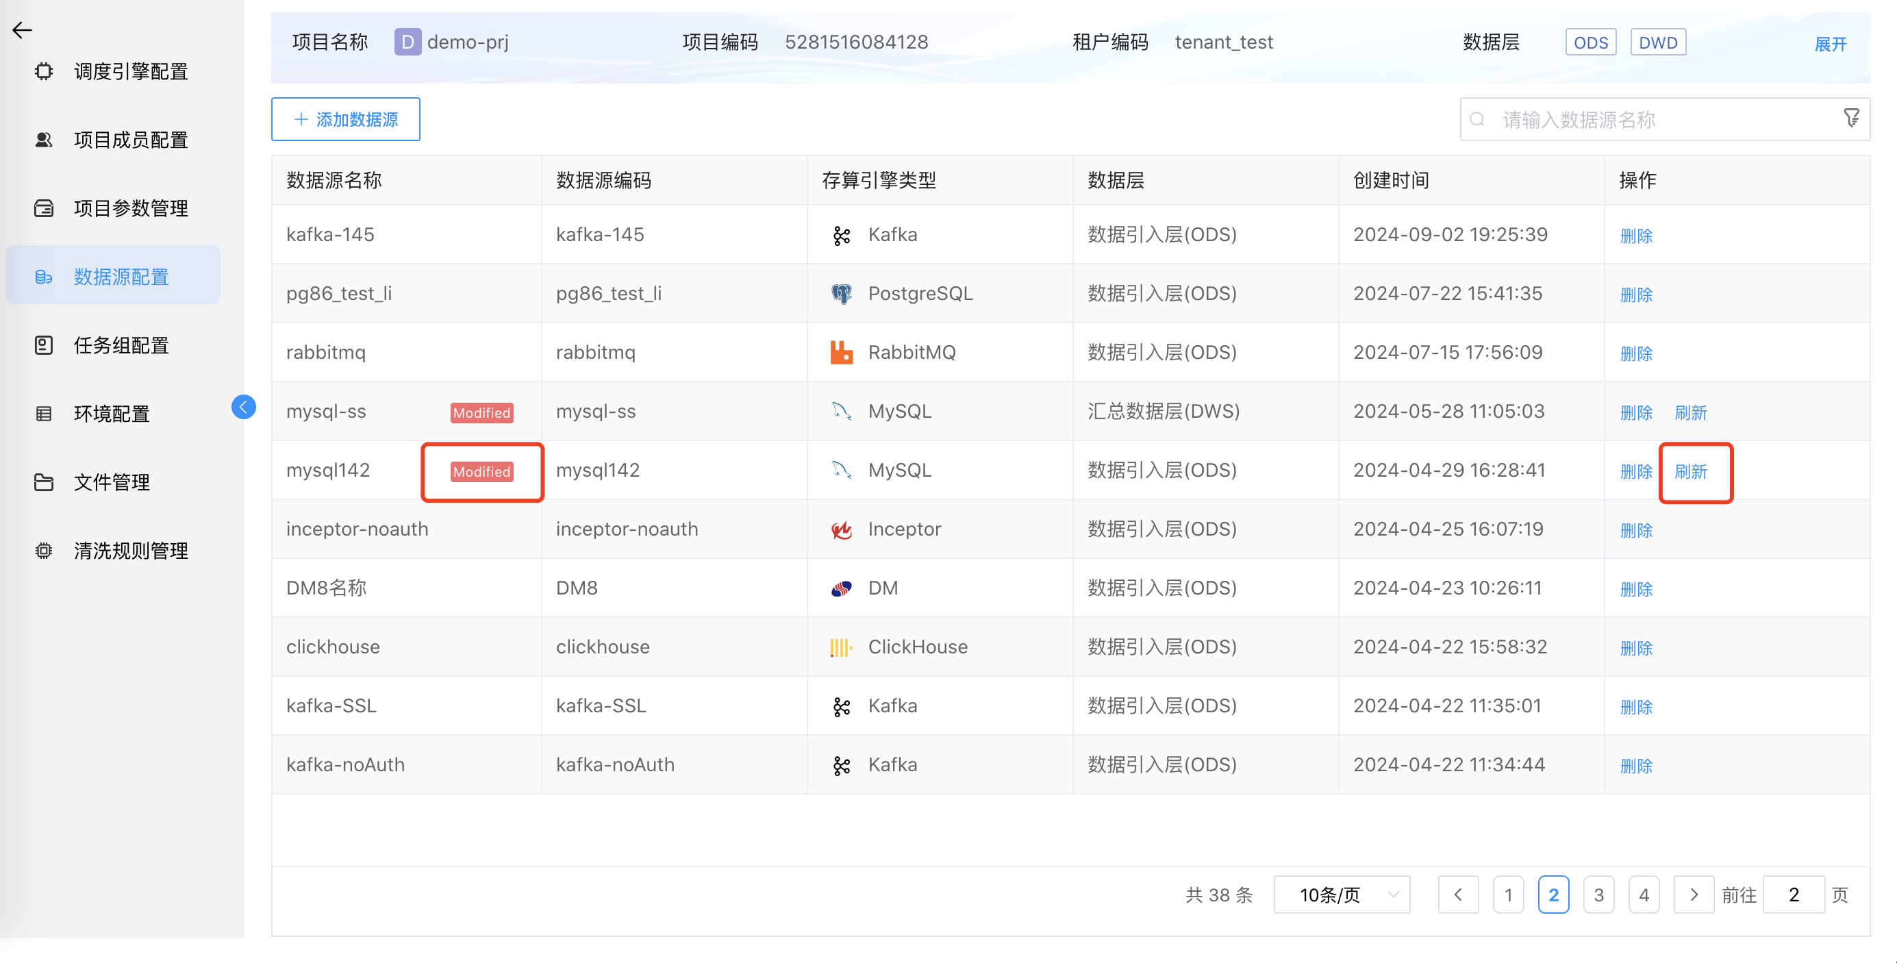The height and width of the screenshot is (963, 1897).
Task: Go to next page arrow
Action: click(x=1693, y=895)
